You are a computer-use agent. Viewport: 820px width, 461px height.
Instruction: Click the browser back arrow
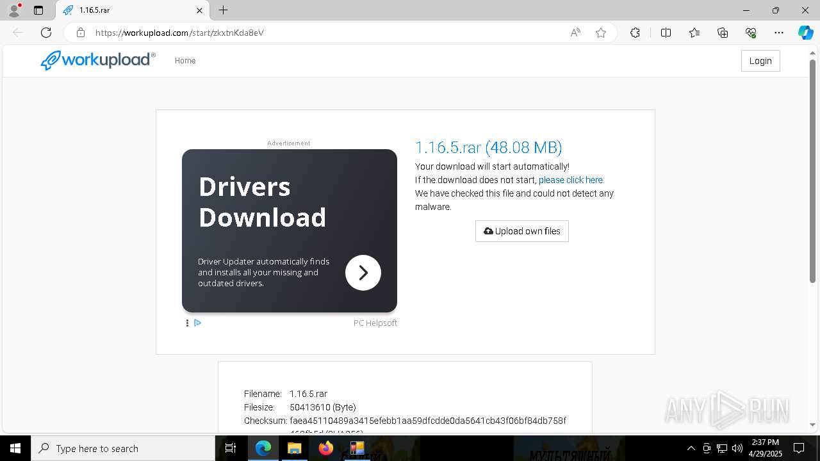coord(18,33)
